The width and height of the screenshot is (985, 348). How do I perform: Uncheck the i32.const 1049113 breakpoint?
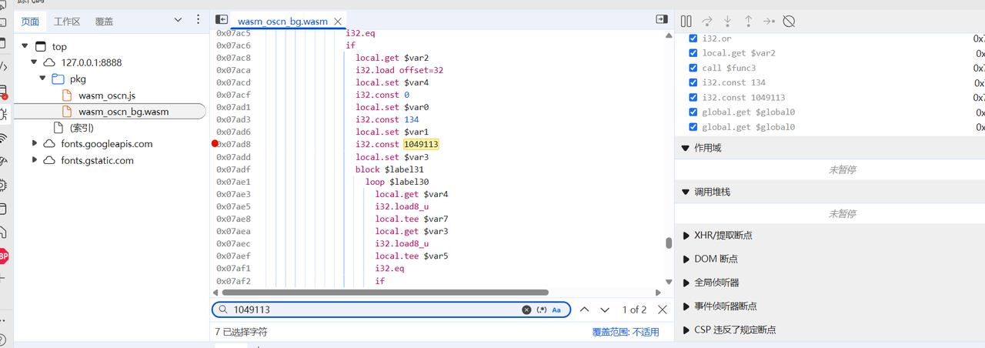pos(693,97)
